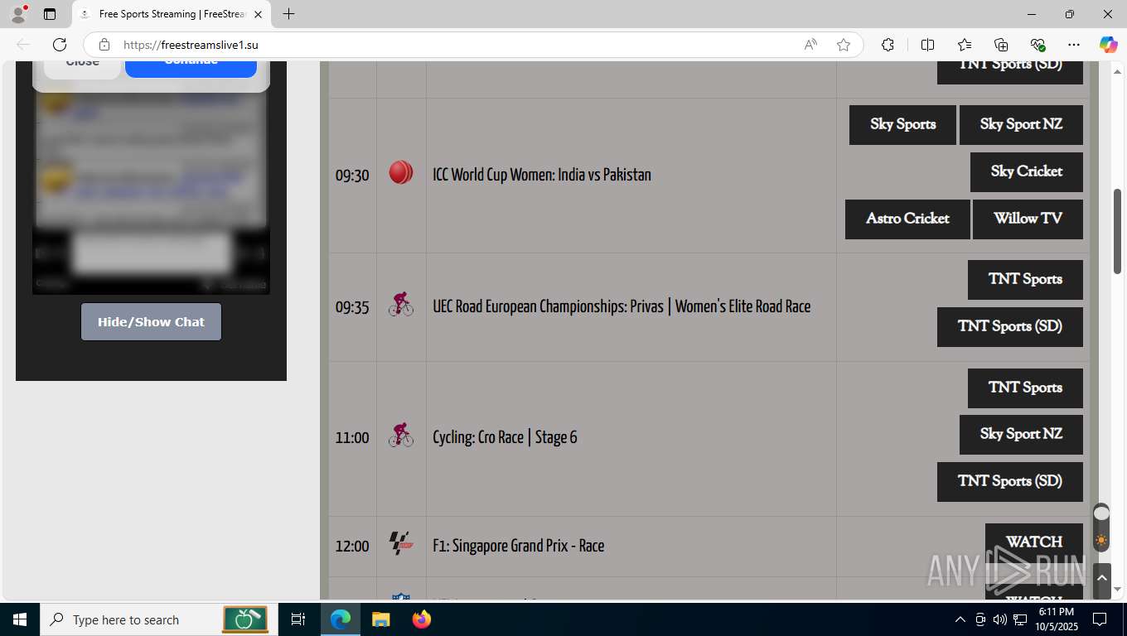Viewport: 1127px width, 636px height.
Task: Open the Windows Start menu
Action: point(20,619)
